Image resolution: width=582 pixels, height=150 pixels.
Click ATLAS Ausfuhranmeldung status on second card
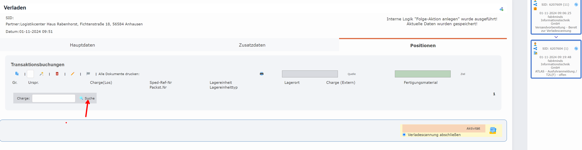pyautogui.click(x=556, y=73)
